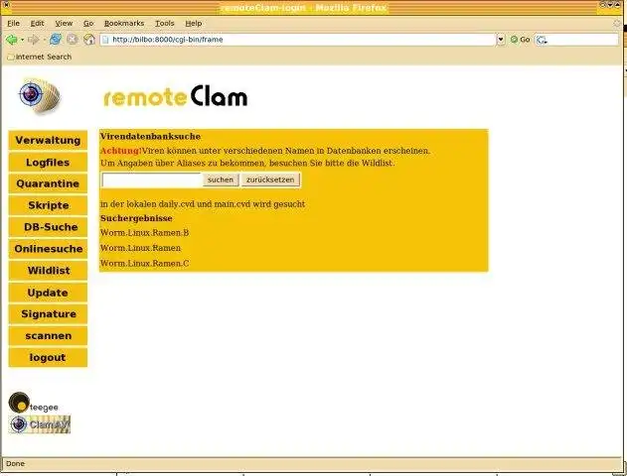Select DB-Suche in sidebar
627x476 pixels.
click(48, 227)
